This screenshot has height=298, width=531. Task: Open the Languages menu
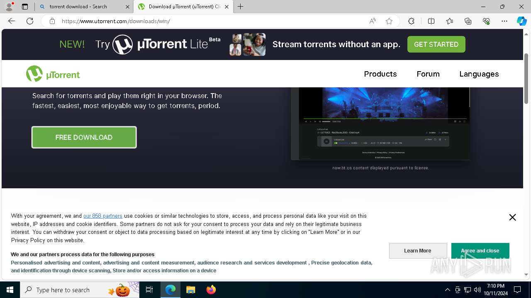(479, 74)
